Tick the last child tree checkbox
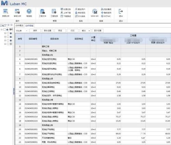 pyautogui.click(x=8, y=44)
